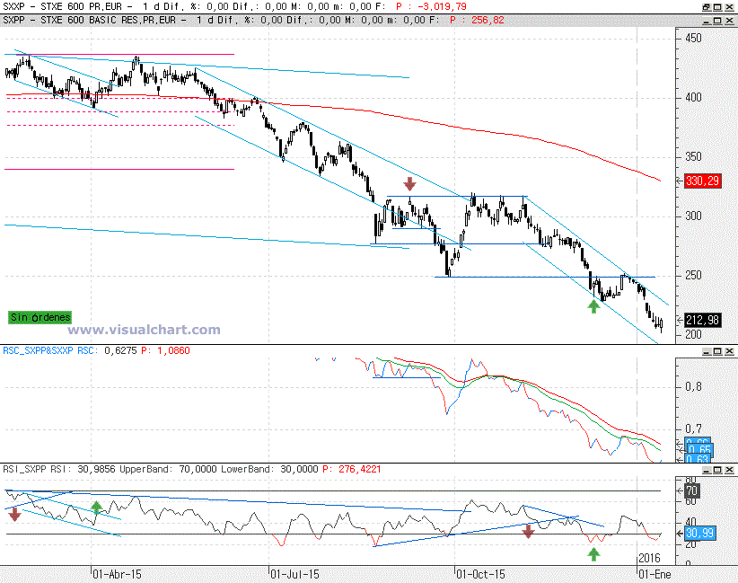Close the SXXP STXE 600 PR.EUR window

(x=729, y=7)
